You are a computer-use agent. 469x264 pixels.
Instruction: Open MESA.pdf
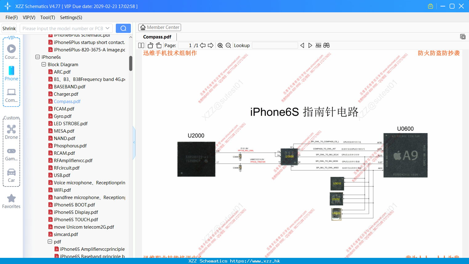pyautogui.click(x=64, y=131)
